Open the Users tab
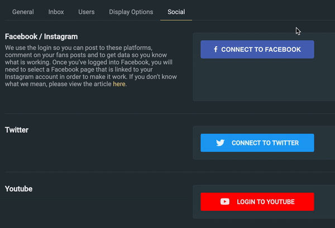 87,12
